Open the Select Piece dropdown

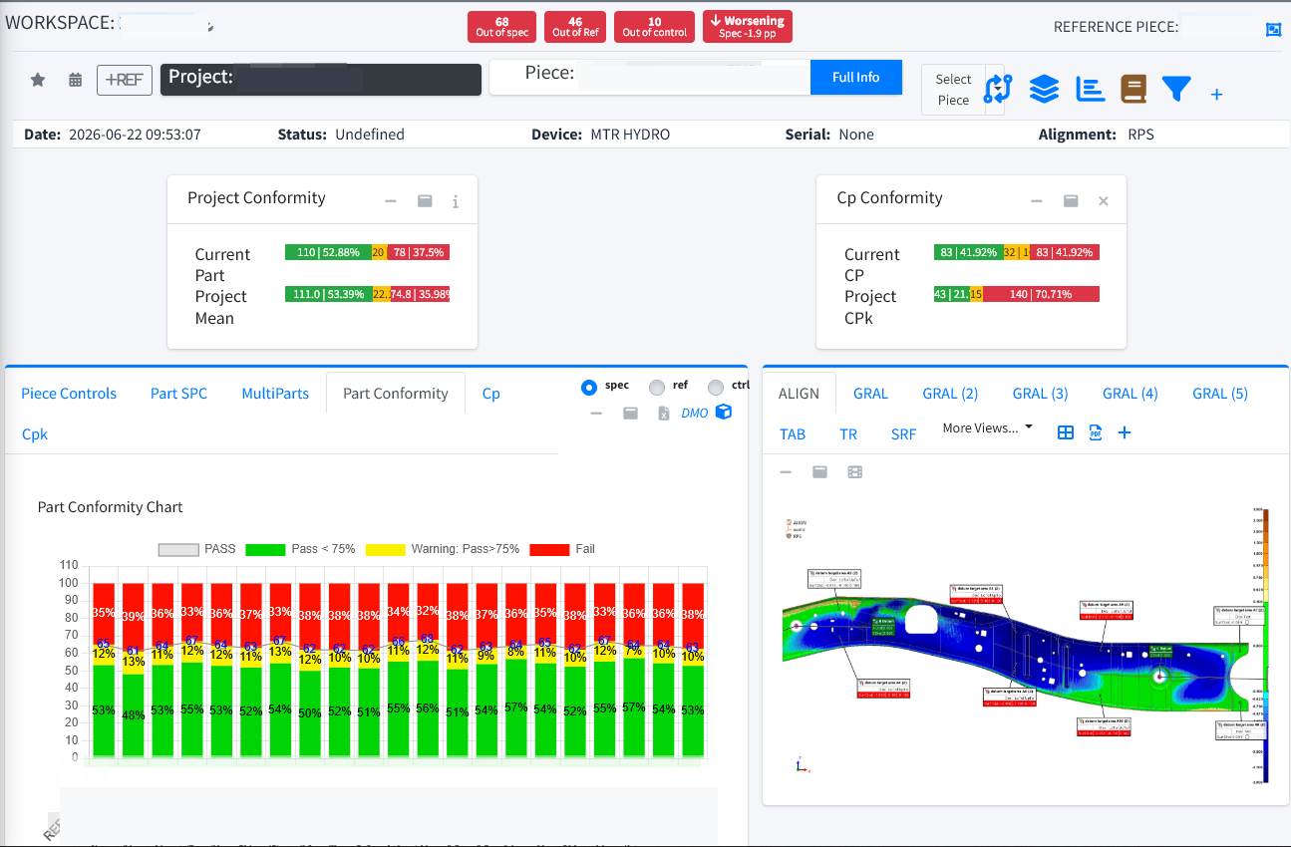pyautogui.click(x=954, y=90)
